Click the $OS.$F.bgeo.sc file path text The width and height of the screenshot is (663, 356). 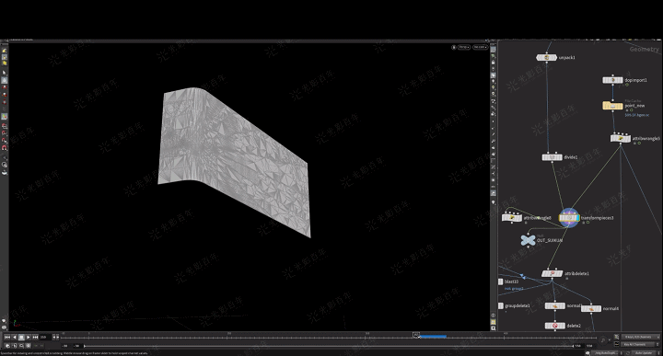[637, 115]
